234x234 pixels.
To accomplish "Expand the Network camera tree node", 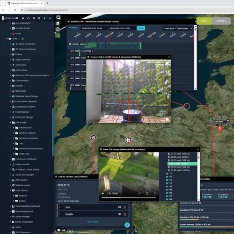I will [10, 185].
